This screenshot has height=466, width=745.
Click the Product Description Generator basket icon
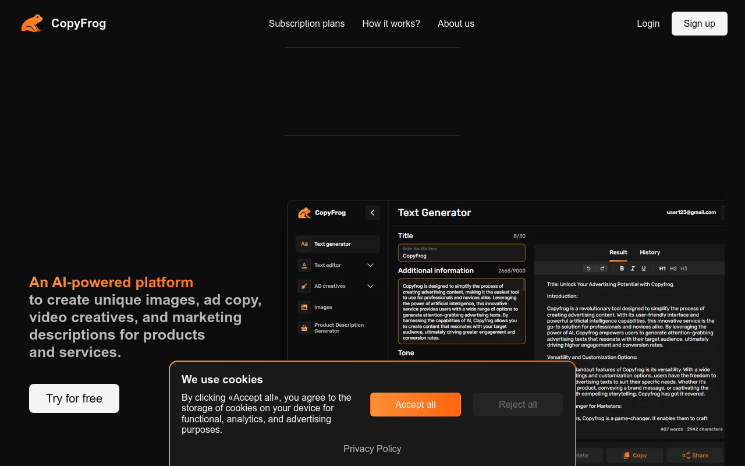tap(304, 329)
